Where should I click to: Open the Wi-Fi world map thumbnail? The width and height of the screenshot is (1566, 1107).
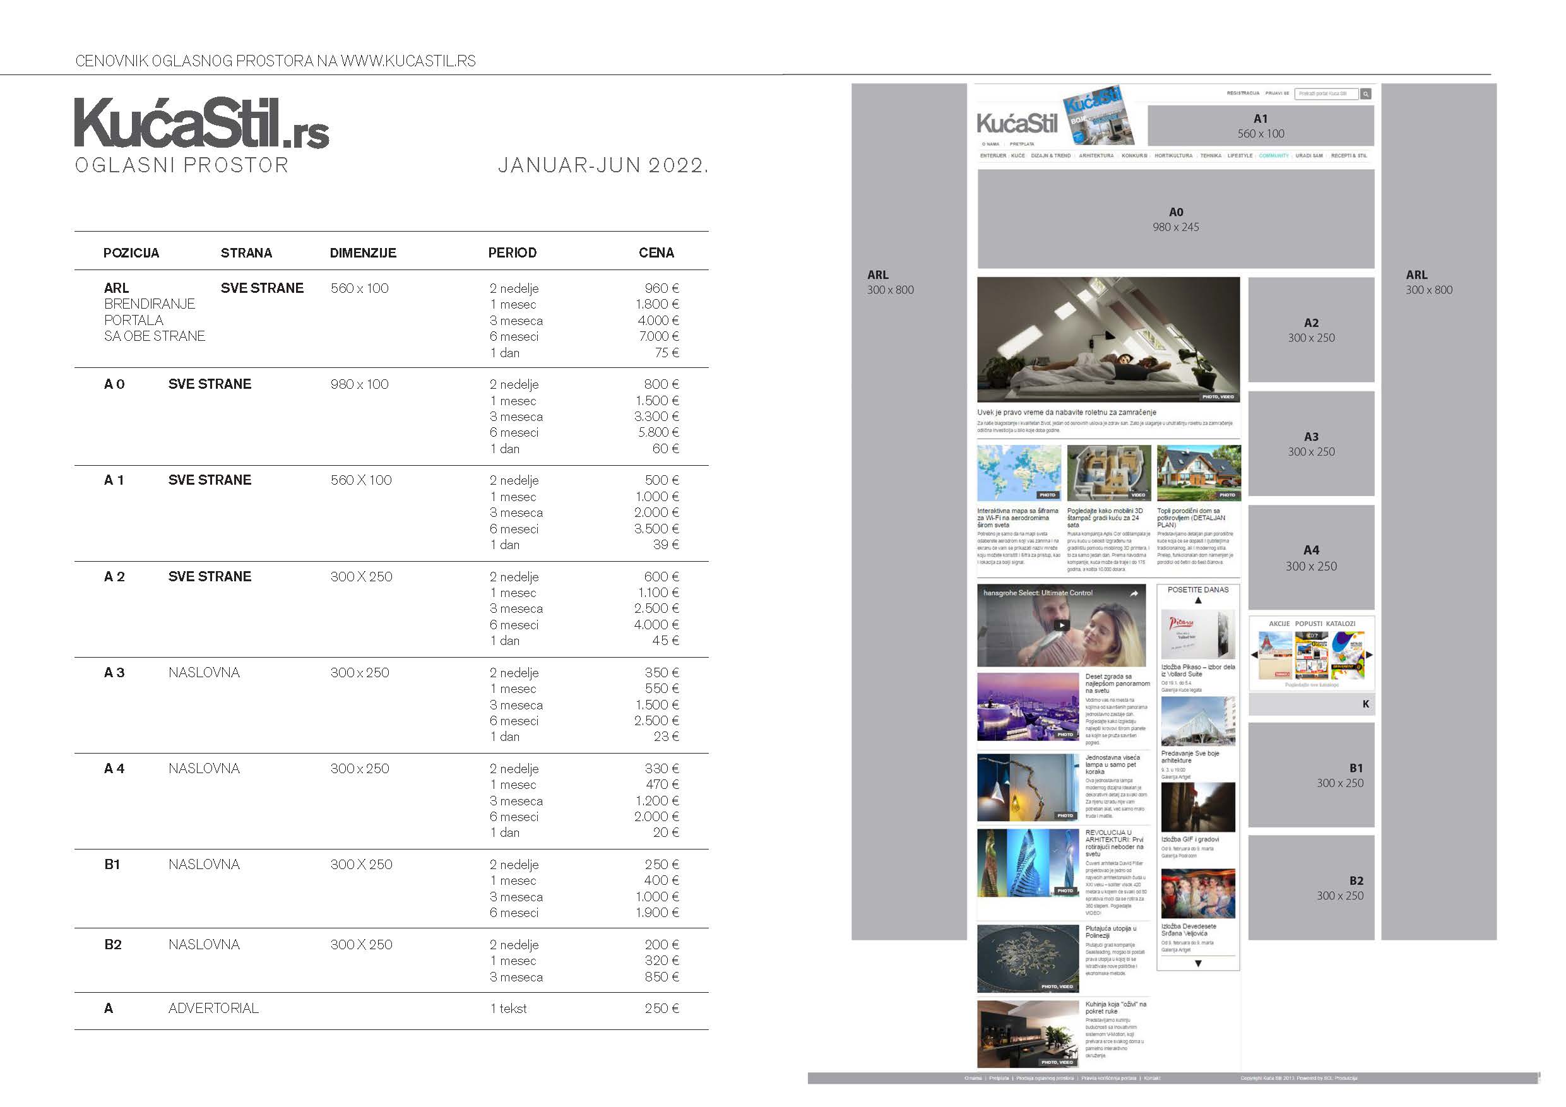[1019, 473]
